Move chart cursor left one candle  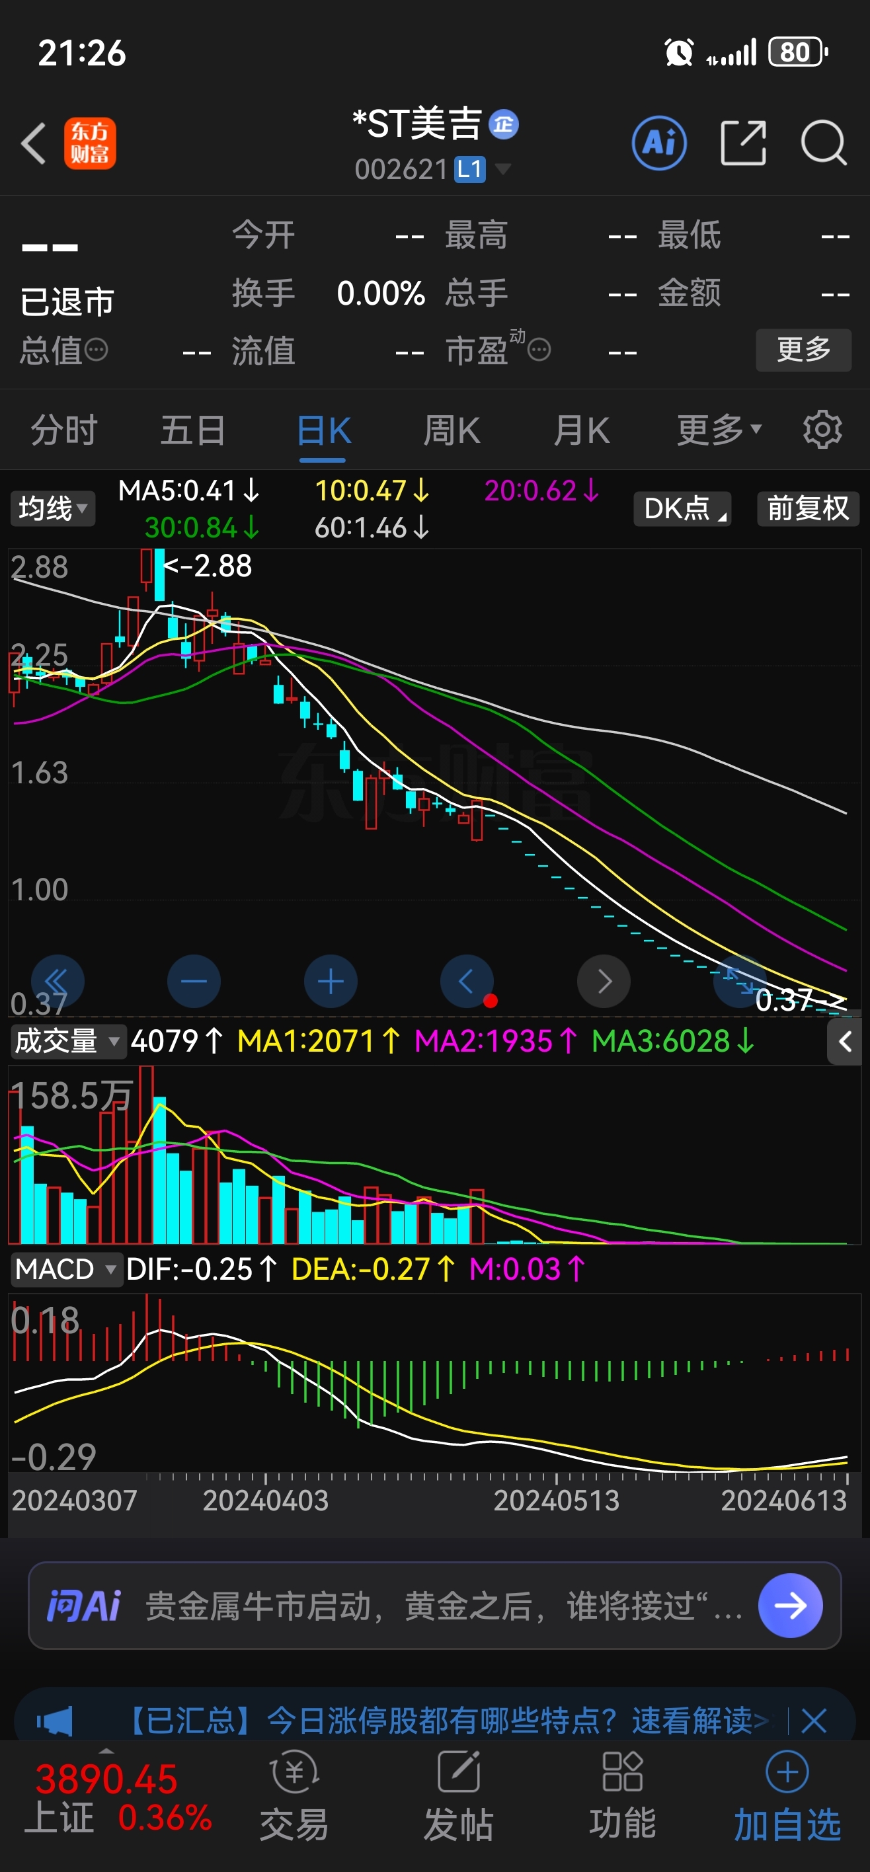(467, 981)
